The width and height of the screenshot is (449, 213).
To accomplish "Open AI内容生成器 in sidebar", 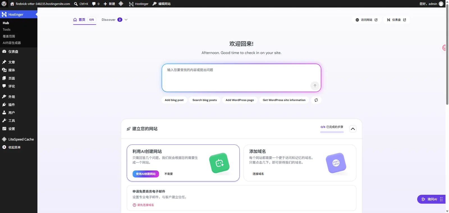I will 12,43.
